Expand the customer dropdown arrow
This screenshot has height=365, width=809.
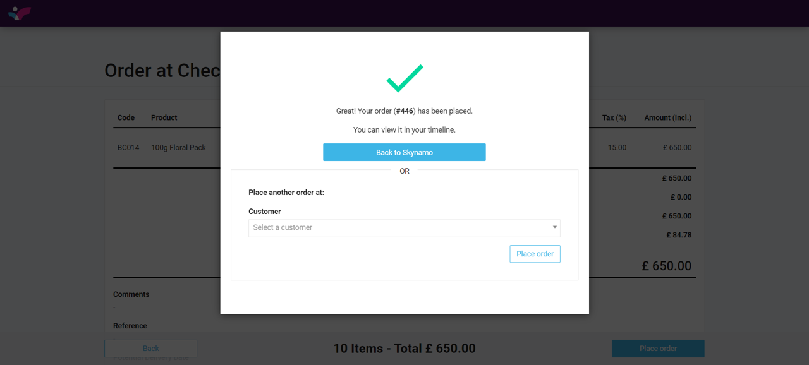tap(554, 227)
